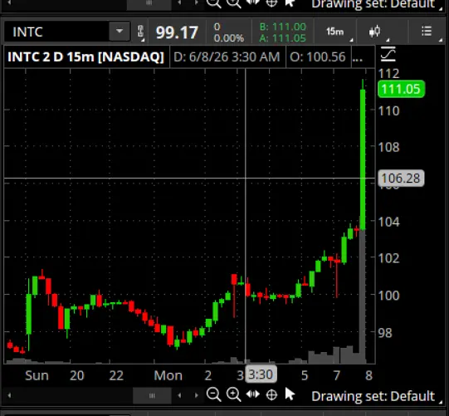Screen dimensions: 449x416
Task: Activate the bottom crosshair target icon
Action: click(271, 395)
